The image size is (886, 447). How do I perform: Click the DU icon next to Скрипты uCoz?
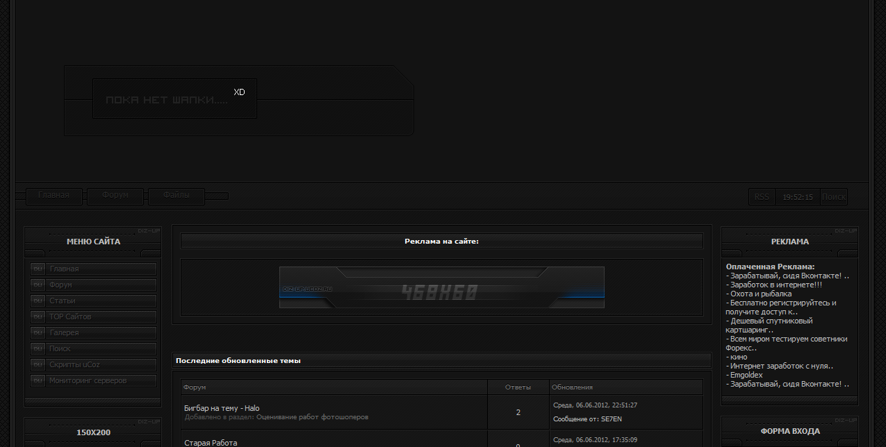point(38,364)
